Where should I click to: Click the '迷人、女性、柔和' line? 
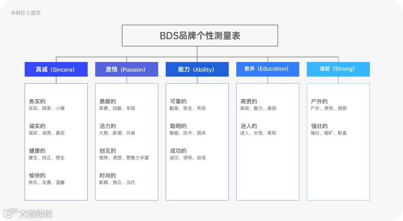pos(258,133)
